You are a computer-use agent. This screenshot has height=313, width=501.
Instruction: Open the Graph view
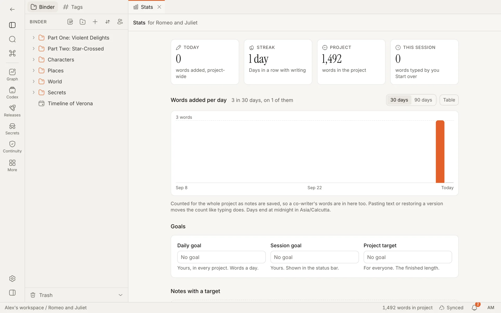click(12, 75)
